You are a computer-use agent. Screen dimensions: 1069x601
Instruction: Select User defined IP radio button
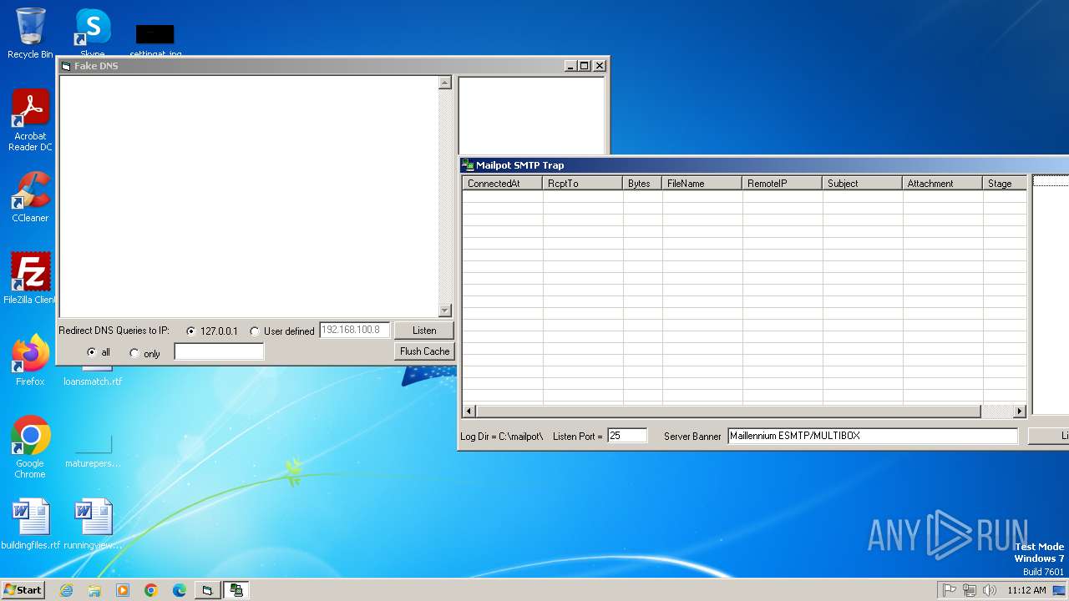point(255,331)
